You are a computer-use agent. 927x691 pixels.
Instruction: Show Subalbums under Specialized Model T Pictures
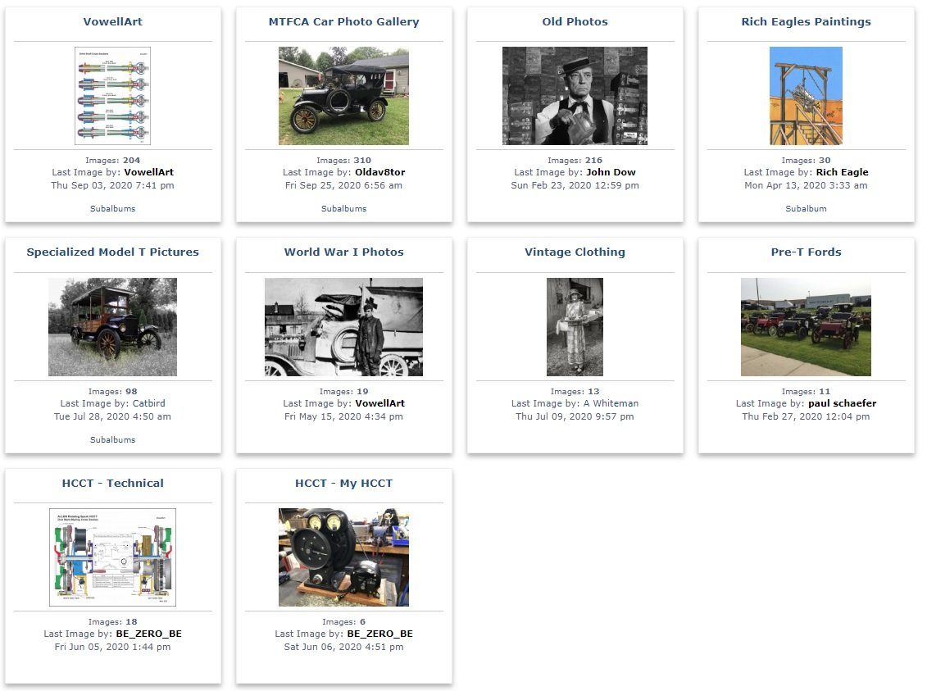(x=112, y=440)
